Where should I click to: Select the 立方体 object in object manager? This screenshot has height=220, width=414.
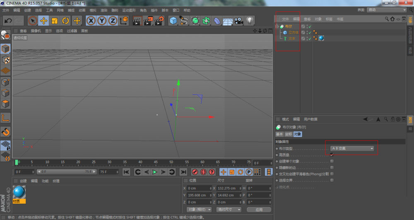(x=294, y=32)
